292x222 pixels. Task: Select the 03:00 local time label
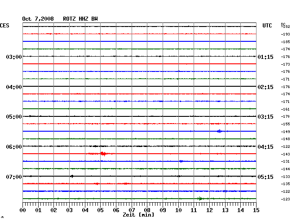14,57
